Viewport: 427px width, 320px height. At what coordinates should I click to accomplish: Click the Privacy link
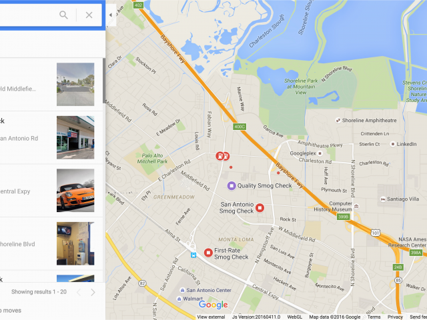pos(395,317)
